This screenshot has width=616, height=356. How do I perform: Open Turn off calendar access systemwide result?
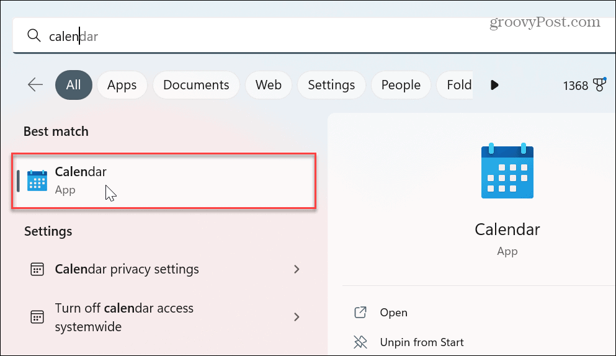click(164, 317)
